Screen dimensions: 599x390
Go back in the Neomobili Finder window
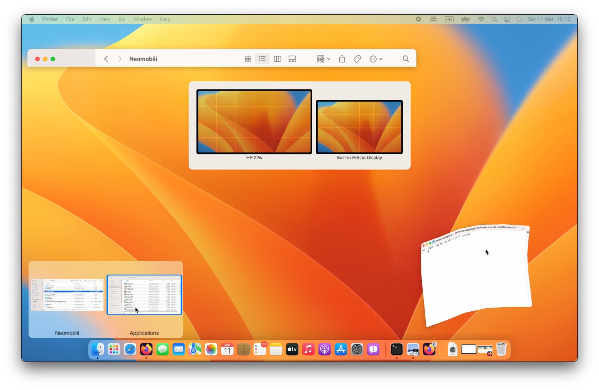pyautogui.click(x=106, y=59)
